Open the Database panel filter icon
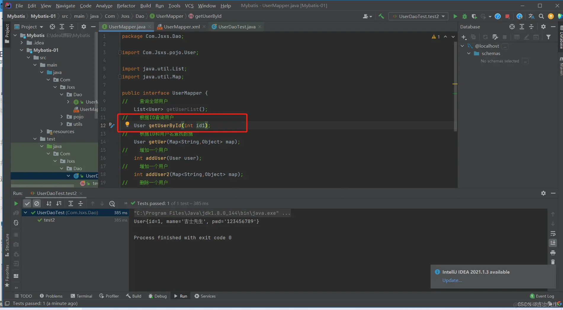Viewport: 563px width, 310px height. pyautogui.click(x=548, y=37)
